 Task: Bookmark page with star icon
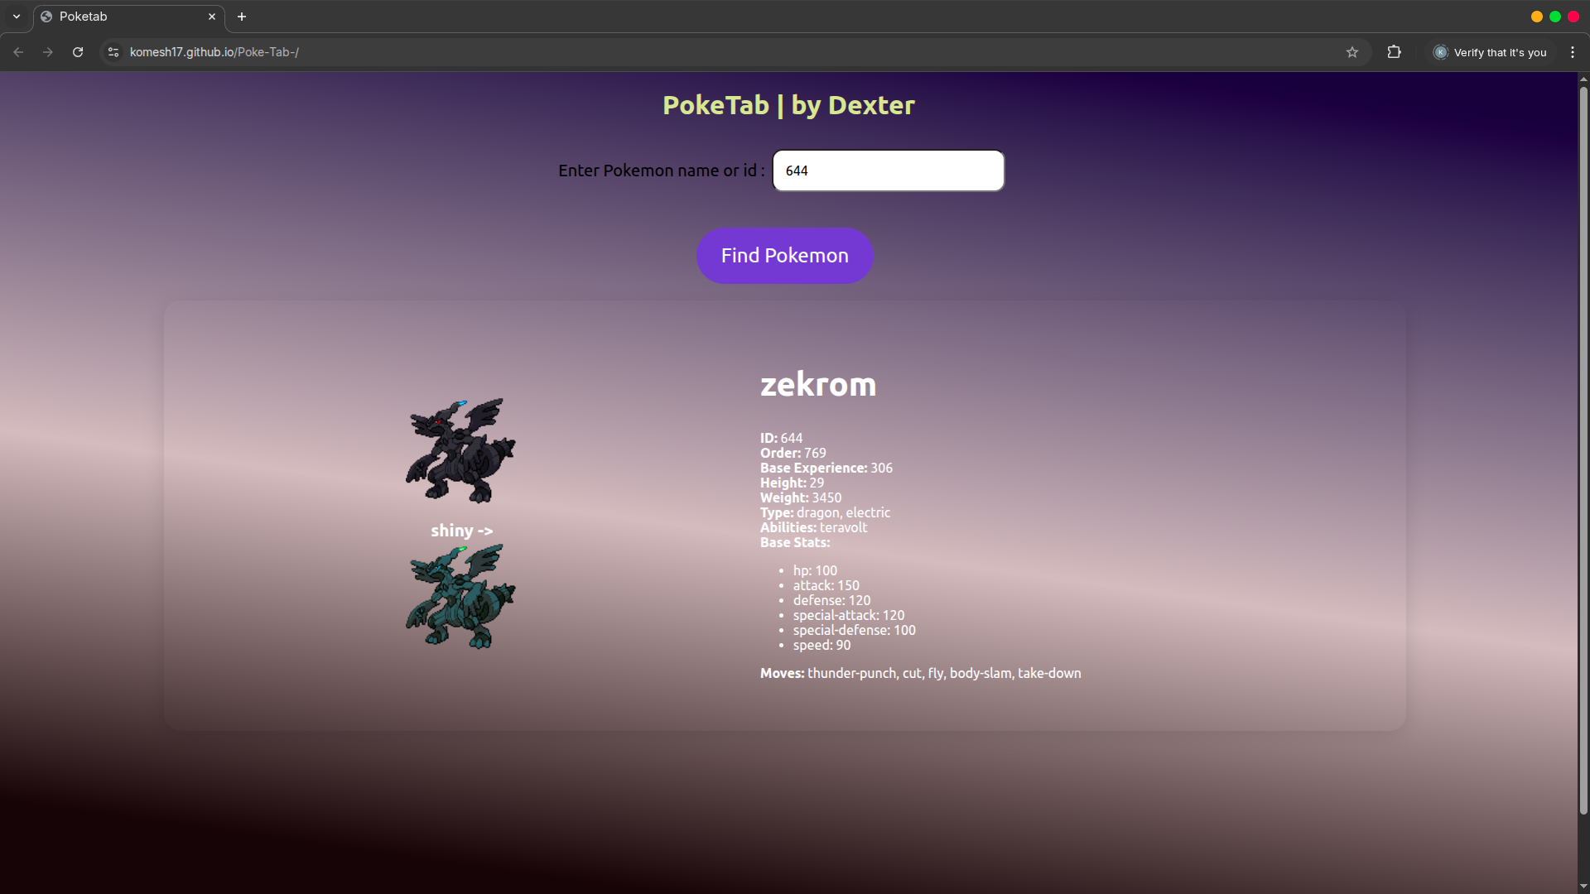tap(1352, 52)
